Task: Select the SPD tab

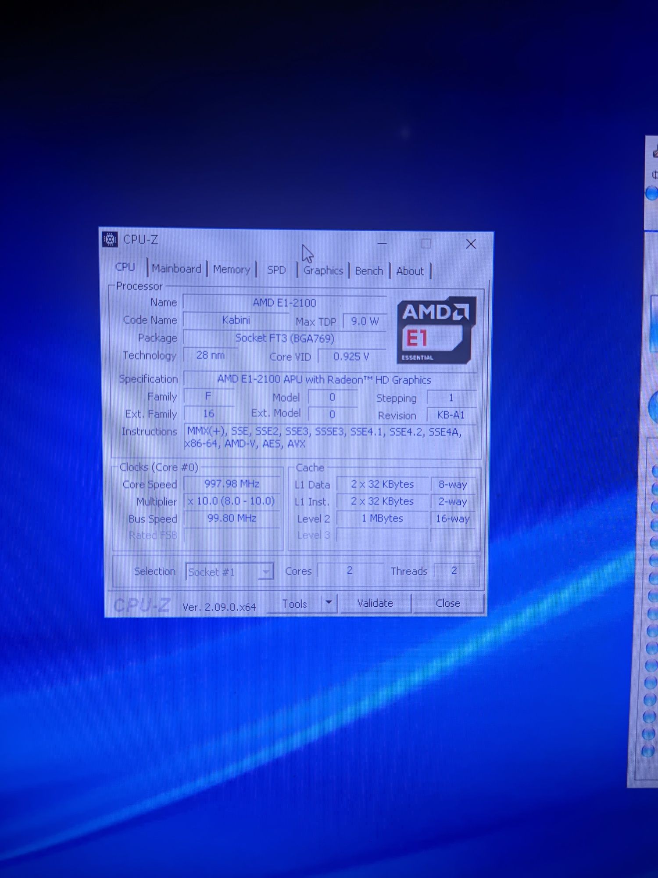Action: coord(276,270)
